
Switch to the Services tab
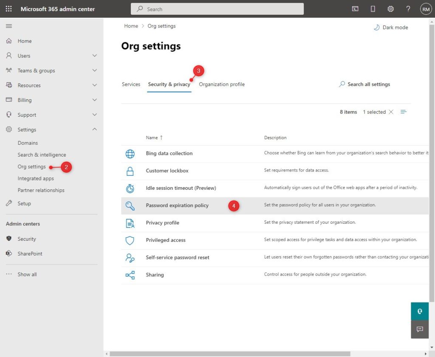tap(131, 84)
